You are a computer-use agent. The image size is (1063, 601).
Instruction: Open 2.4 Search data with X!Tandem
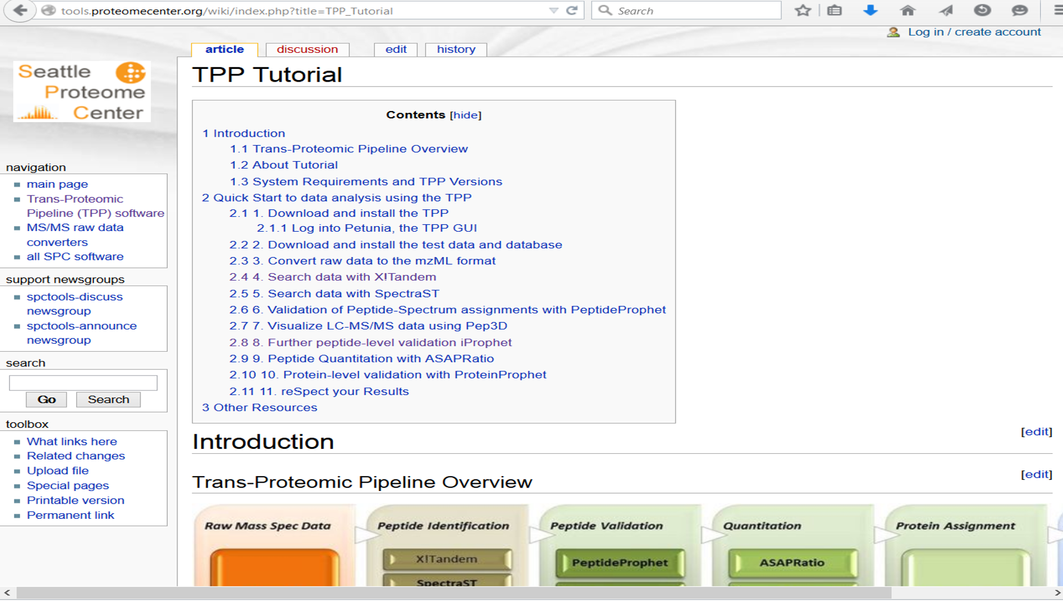click(x=333, y=277)
